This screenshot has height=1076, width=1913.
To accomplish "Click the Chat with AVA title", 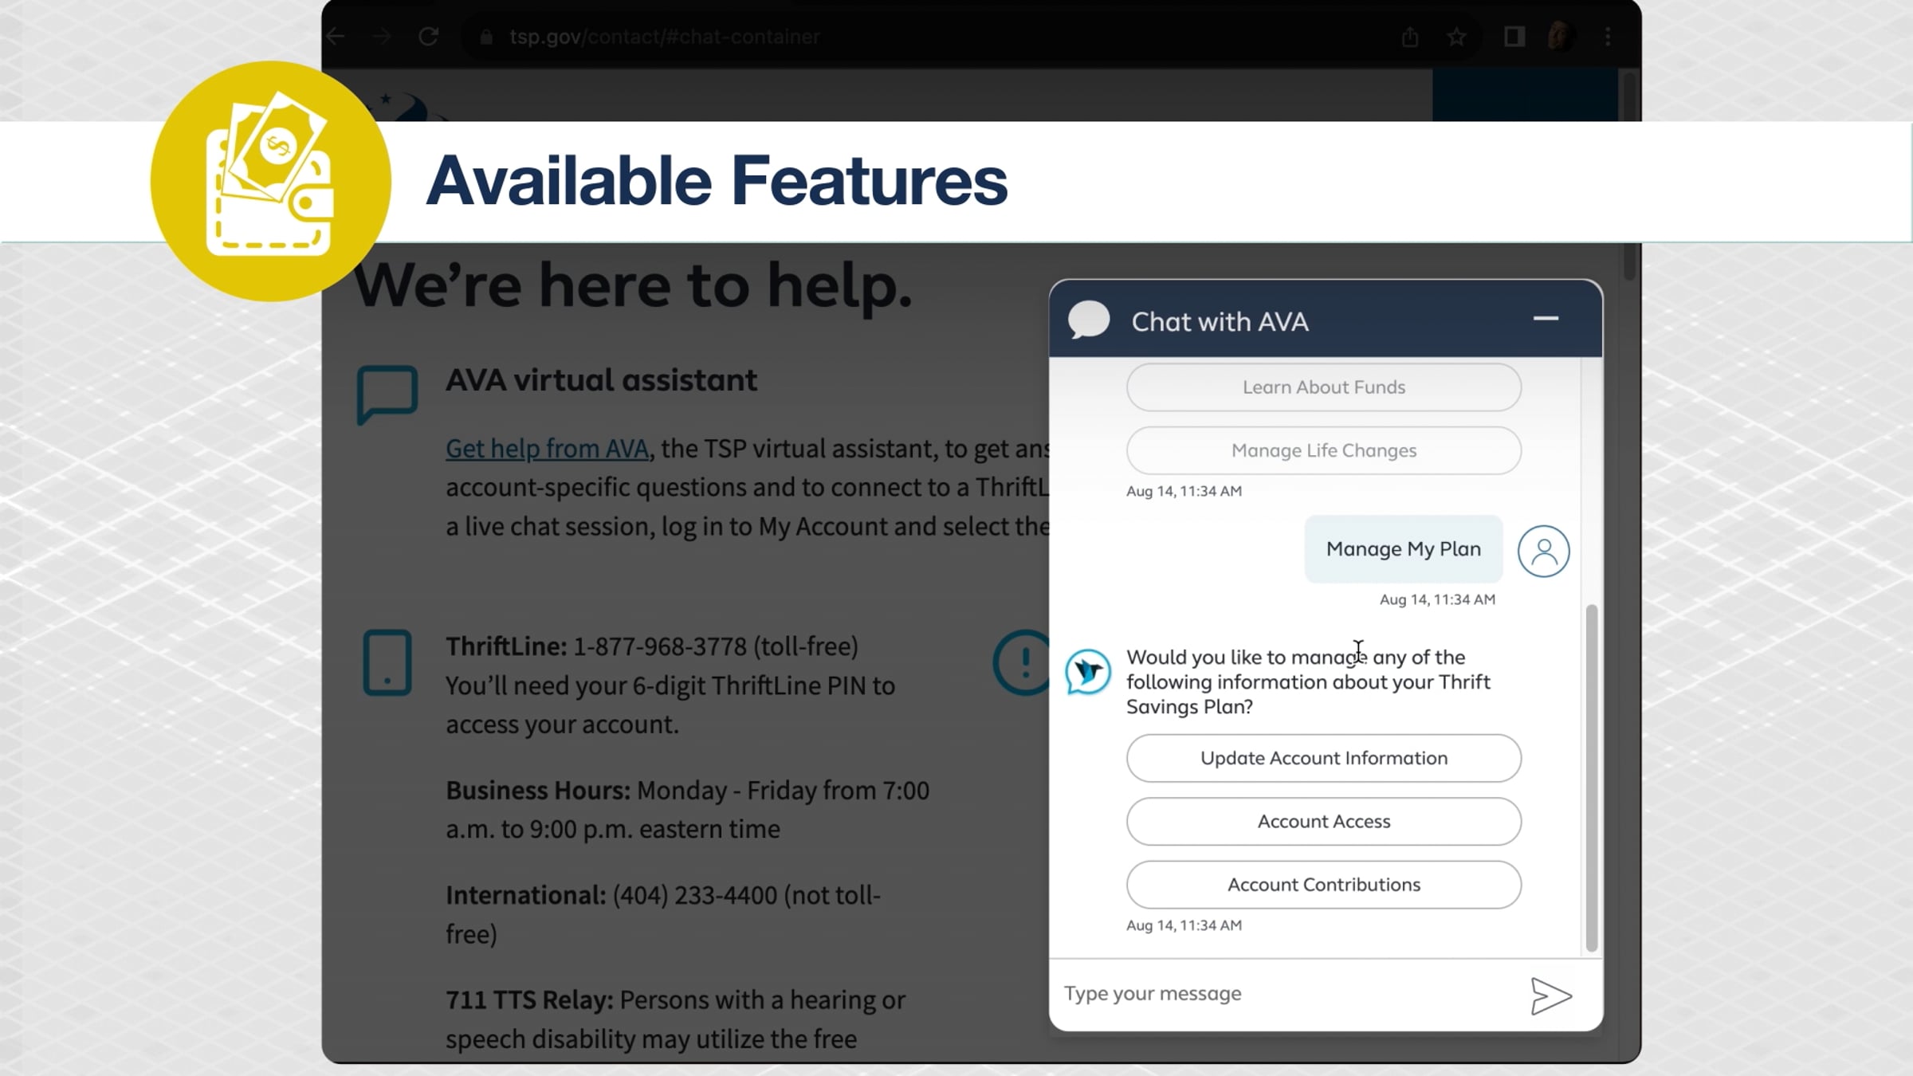I will [1220, 322].
